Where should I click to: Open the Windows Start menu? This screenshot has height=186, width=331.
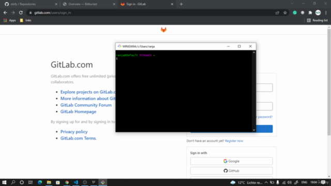(4, 182)
